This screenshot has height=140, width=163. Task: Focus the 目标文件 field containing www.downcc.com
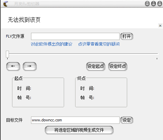(x=75, y=120)
